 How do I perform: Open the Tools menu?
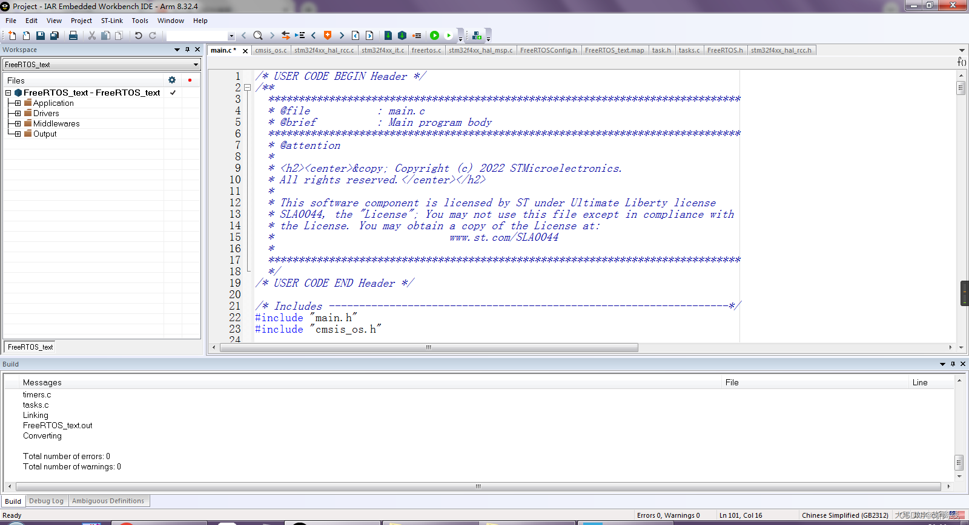point(140,21)
